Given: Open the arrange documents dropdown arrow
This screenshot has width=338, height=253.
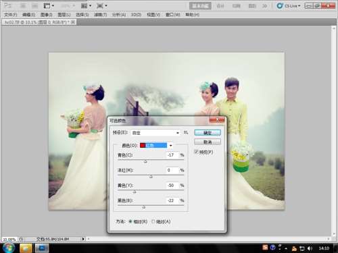Looking at the screenshot, I should tap(90, 5).
